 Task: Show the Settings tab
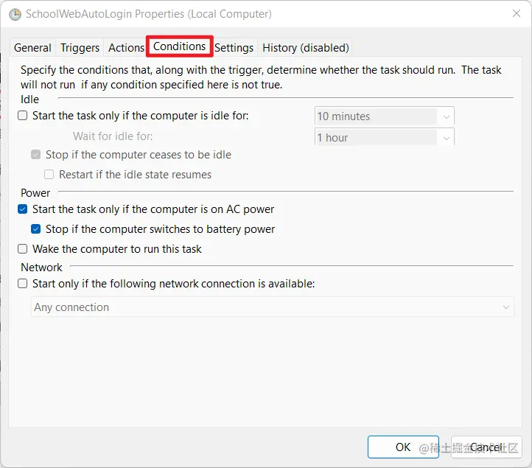click(x=234, y=47)
